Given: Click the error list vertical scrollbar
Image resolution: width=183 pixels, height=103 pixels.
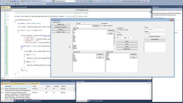Looking at the screenshot, I should [75, 92].
